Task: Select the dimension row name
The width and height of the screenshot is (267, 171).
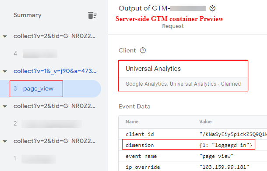Action: 140,145
